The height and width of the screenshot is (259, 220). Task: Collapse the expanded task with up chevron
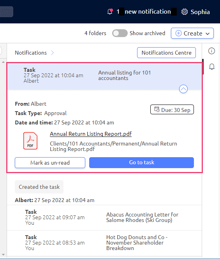pyautogui.click(x=183, y=89)
